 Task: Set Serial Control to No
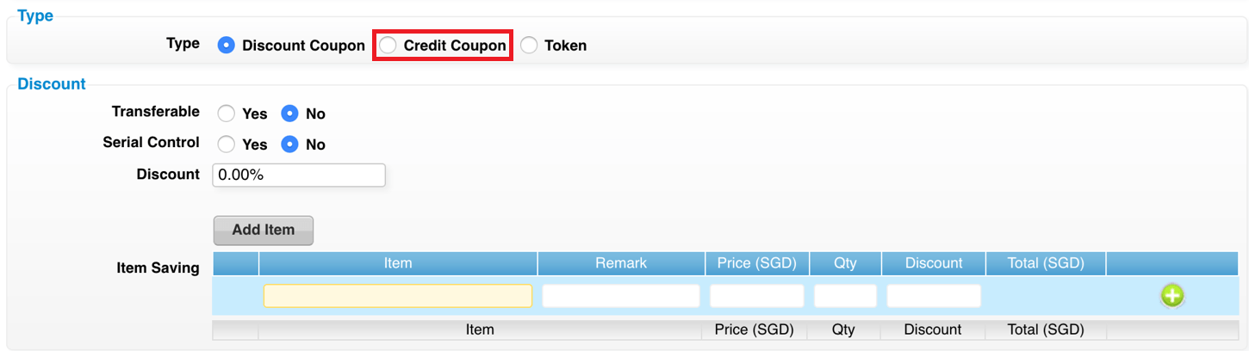[x=290, y=145]
